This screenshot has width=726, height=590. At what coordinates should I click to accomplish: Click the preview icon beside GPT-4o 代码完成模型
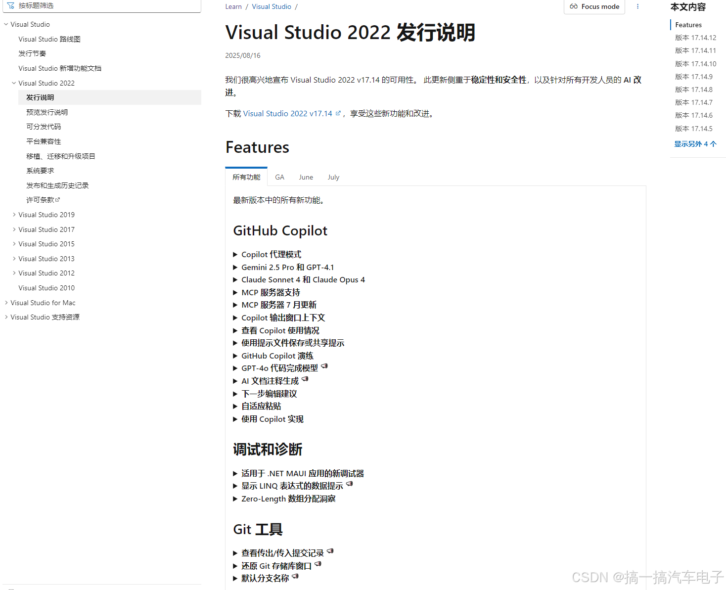point(324,366)
